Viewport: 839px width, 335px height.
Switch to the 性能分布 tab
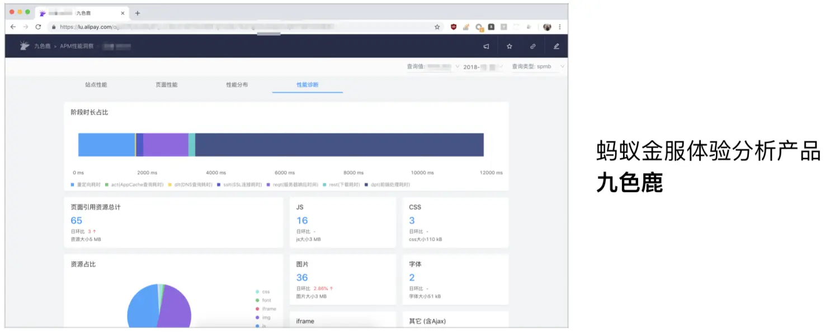[237, 85]
